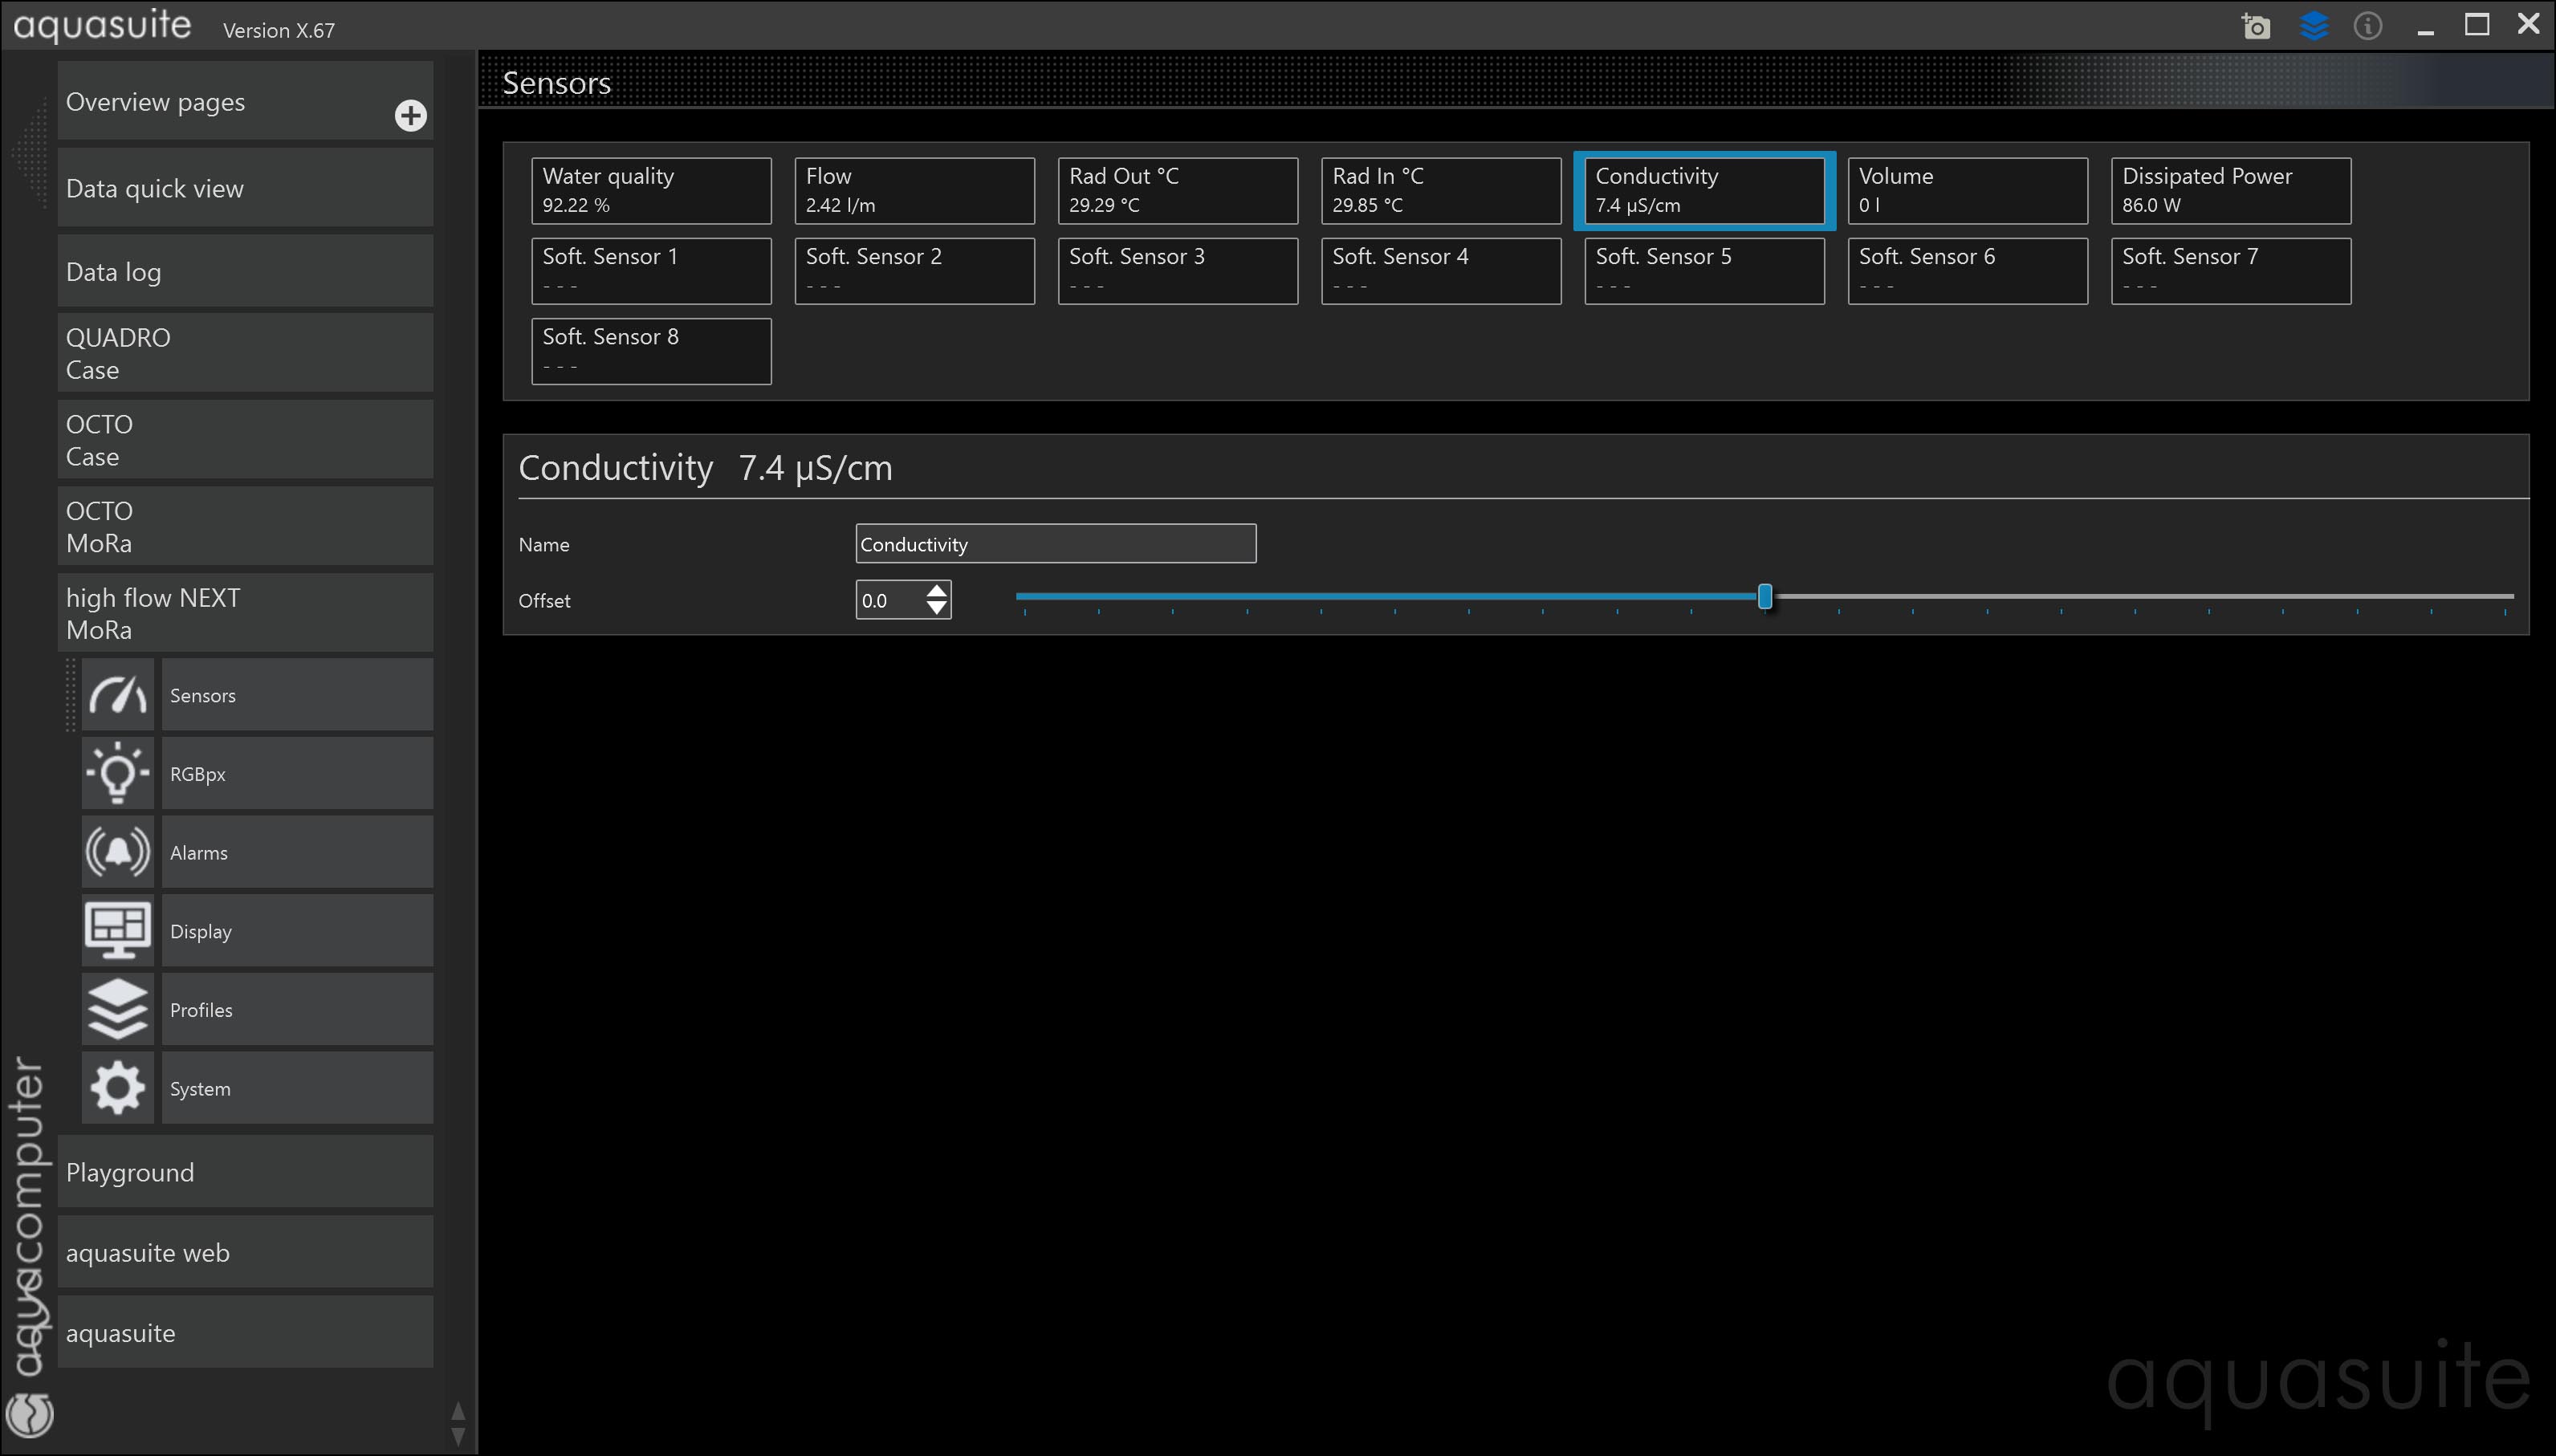The image size is (2556, 1456).
Task: Open the System gear icon
Action: point(118,1088)
